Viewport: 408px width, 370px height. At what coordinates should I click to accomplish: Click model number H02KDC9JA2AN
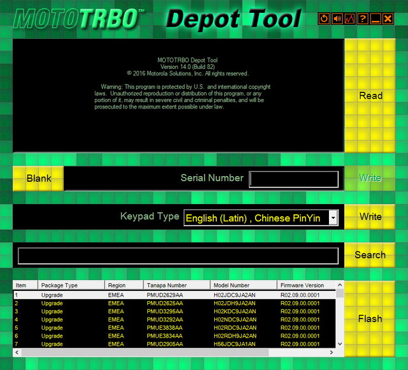(x=235, y=311)
